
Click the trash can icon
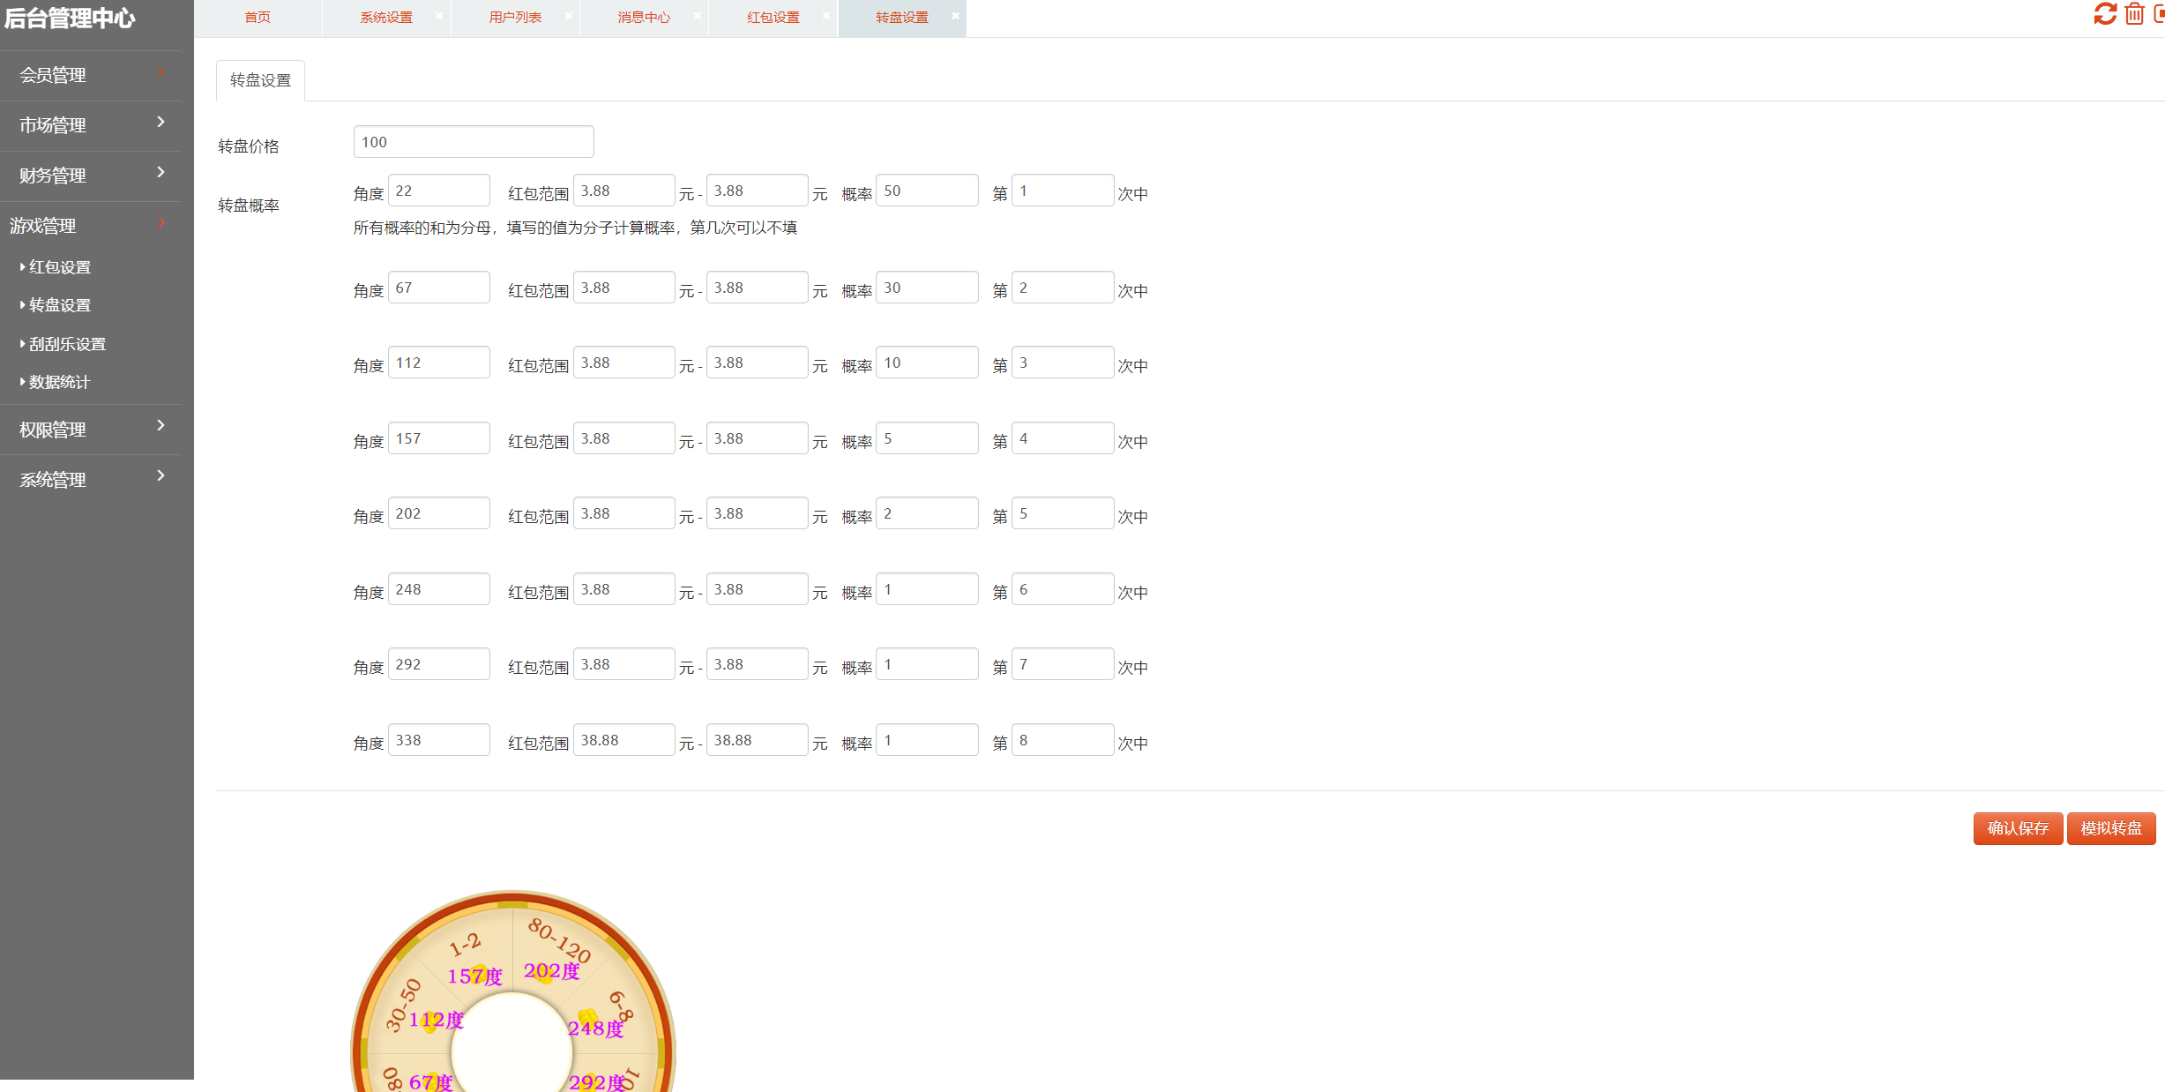point(2134,14)
